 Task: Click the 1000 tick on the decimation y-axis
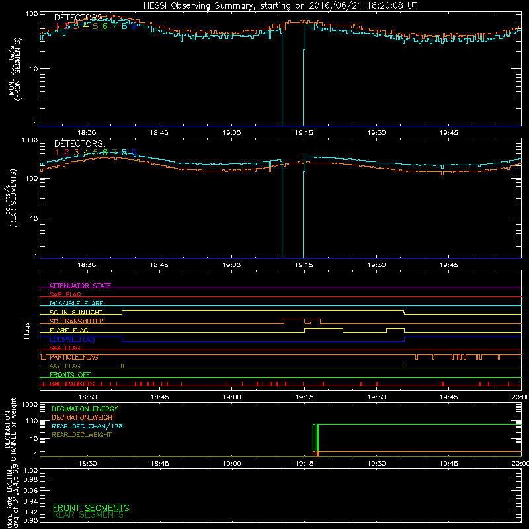coord(30,404)
